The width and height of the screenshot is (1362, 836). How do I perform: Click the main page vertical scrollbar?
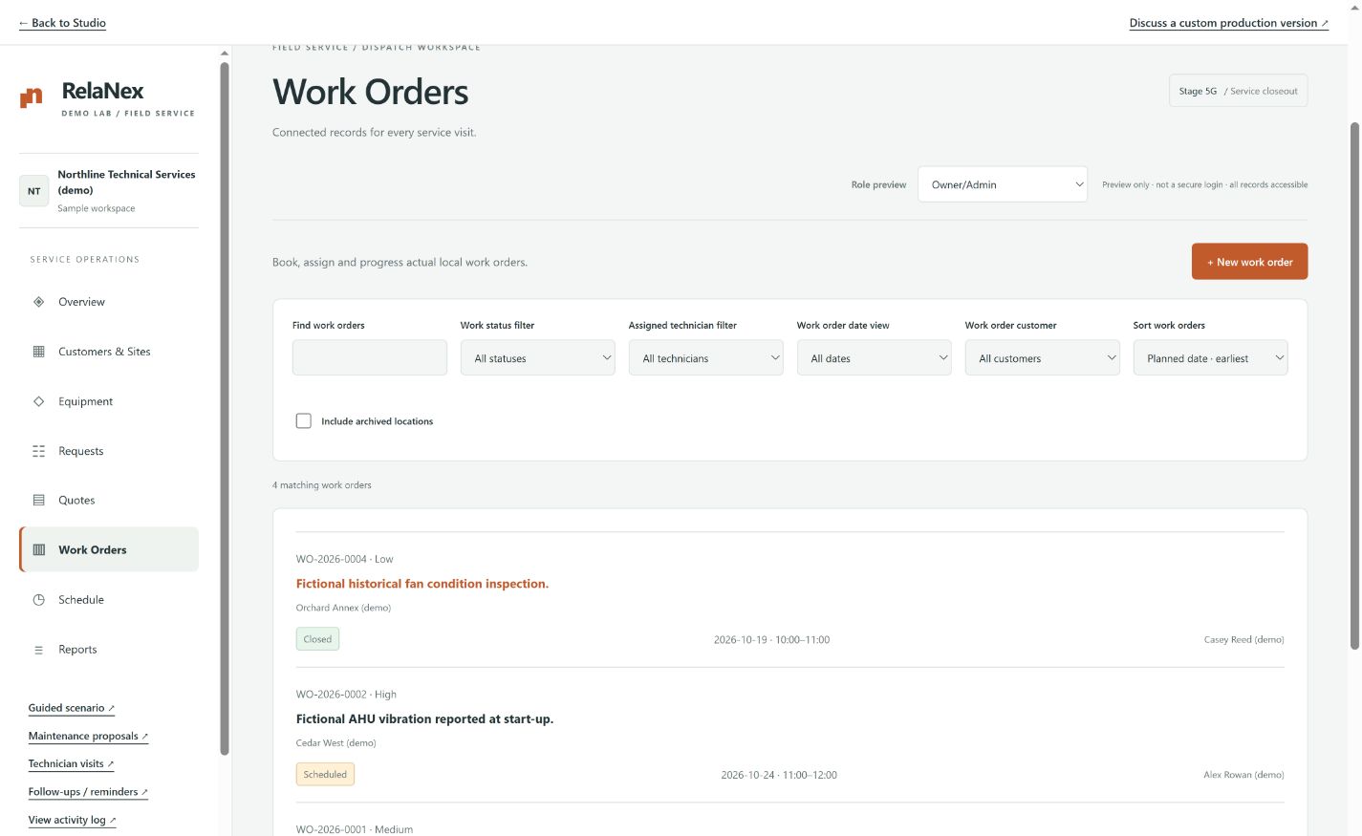tap(1354, 386)
